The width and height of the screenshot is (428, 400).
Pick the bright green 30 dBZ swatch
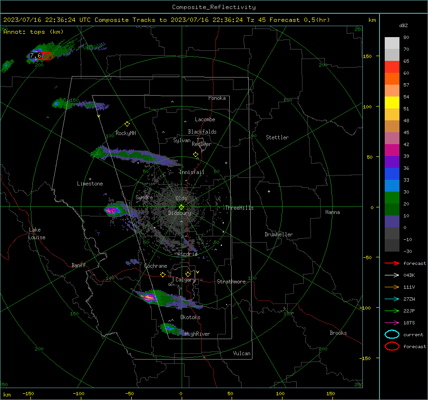pyautogui.click(x=392, y=198)
